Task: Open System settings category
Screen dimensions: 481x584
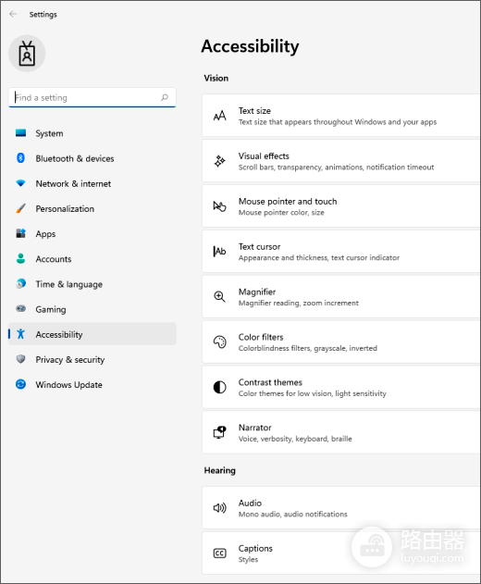Action: (x=92, y=133)
